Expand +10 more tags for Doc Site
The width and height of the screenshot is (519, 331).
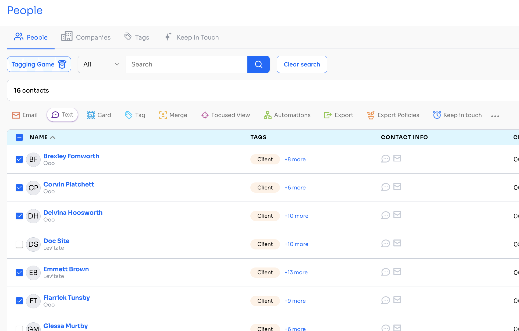click(296, 244)
